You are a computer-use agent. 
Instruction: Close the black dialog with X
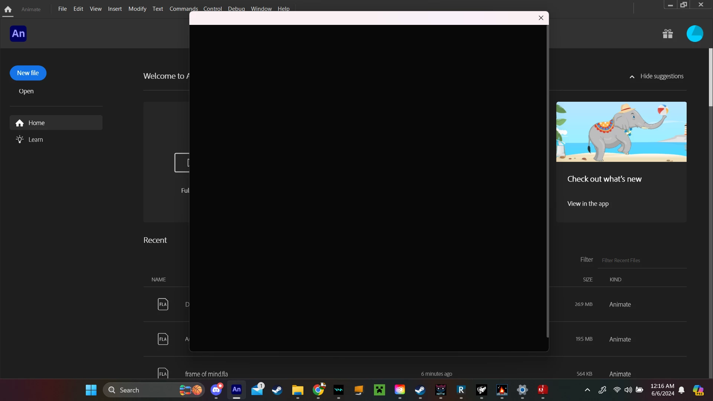point(541,18)
